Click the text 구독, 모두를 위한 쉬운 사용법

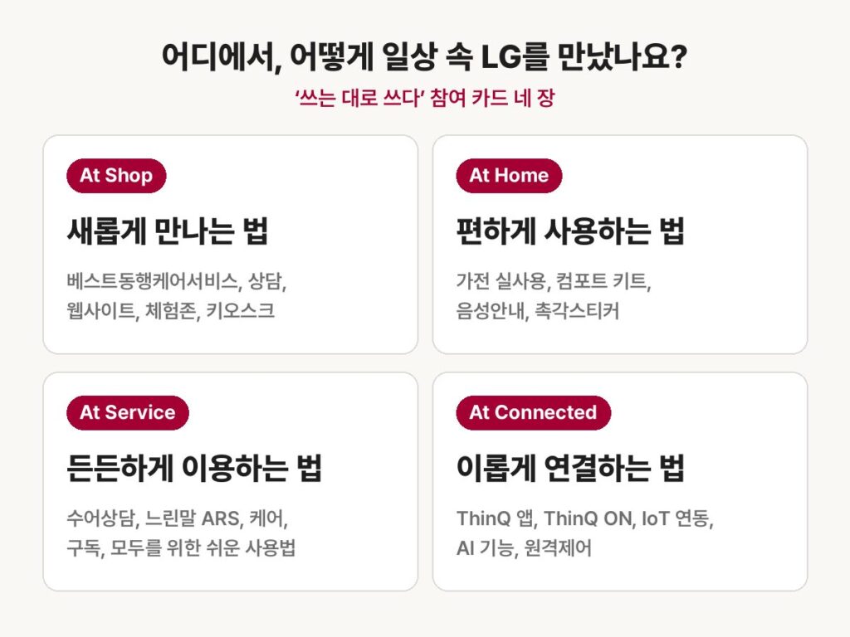point(180,548)
